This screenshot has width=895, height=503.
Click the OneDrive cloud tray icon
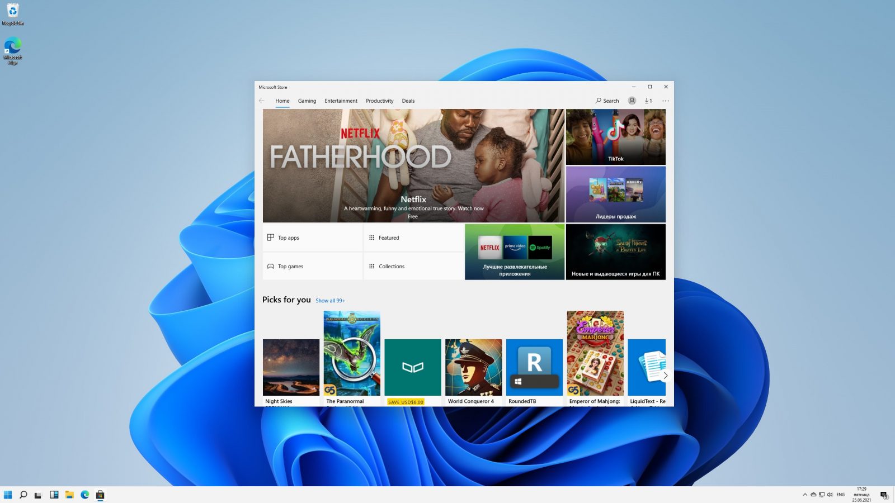pyautogui.click(x=813, y=495)
